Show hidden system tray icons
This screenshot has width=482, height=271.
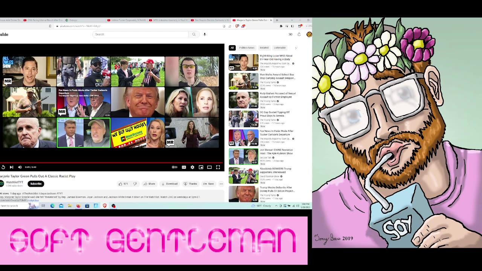click(x=276, y=206)
